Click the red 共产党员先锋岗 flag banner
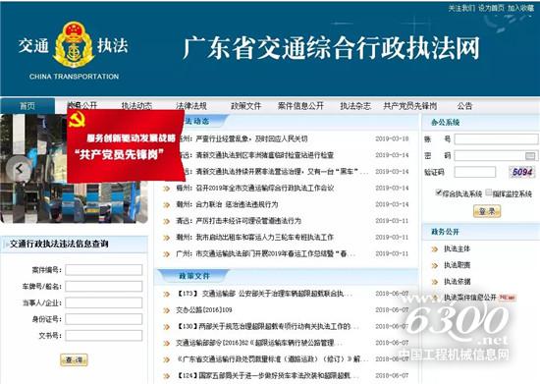The height and width of the screenshot is (384, 540). [x=126, y=145]
